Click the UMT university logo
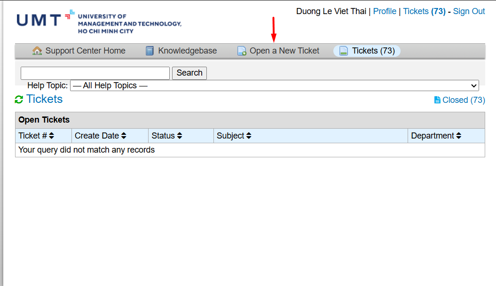 (x=99, y=21)
